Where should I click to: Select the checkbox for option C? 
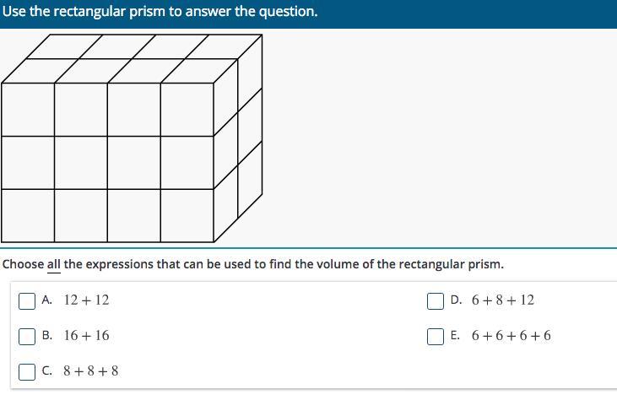[x=28, y=371]
